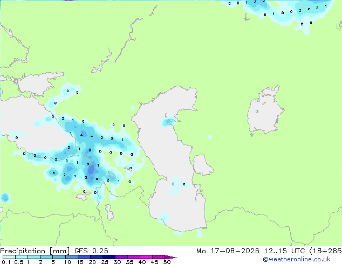Click the Aral Sea on the map
This screenshot has height=264, width=342.
(x=265, y=111)
